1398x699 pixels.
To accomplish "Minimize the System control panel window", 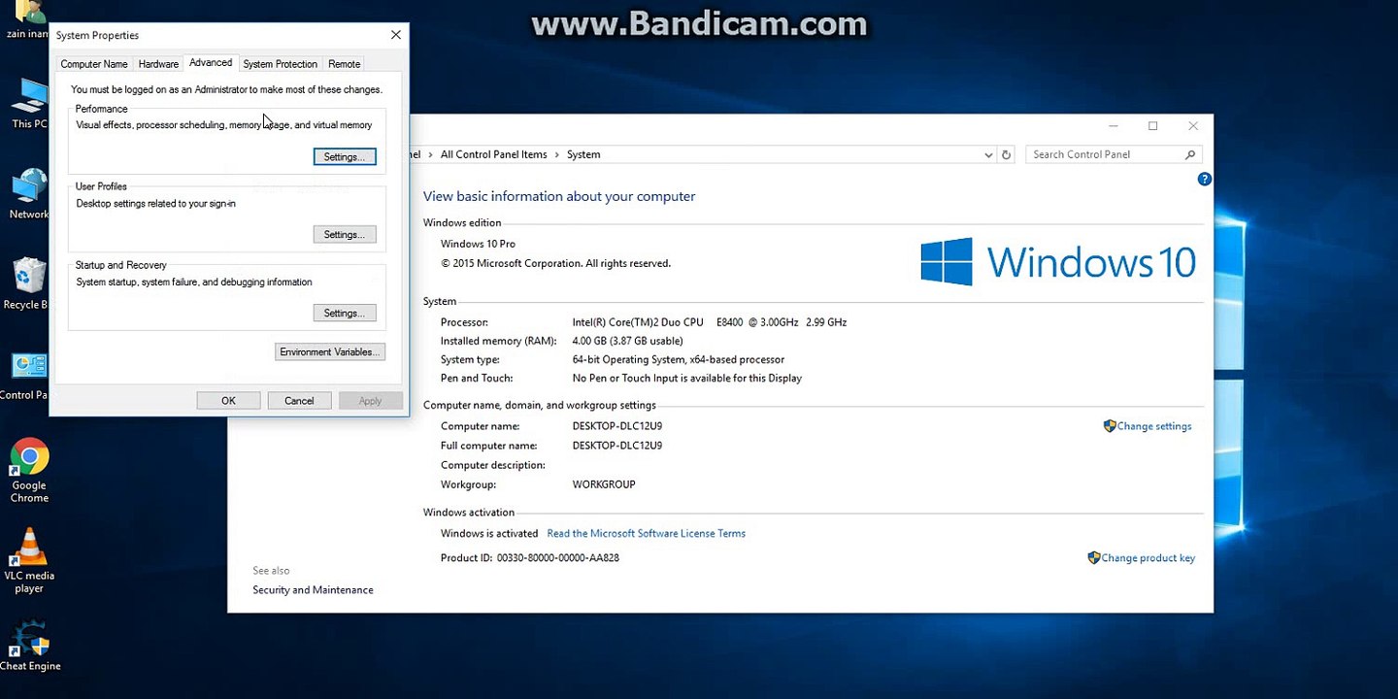I will [1114, 126].
